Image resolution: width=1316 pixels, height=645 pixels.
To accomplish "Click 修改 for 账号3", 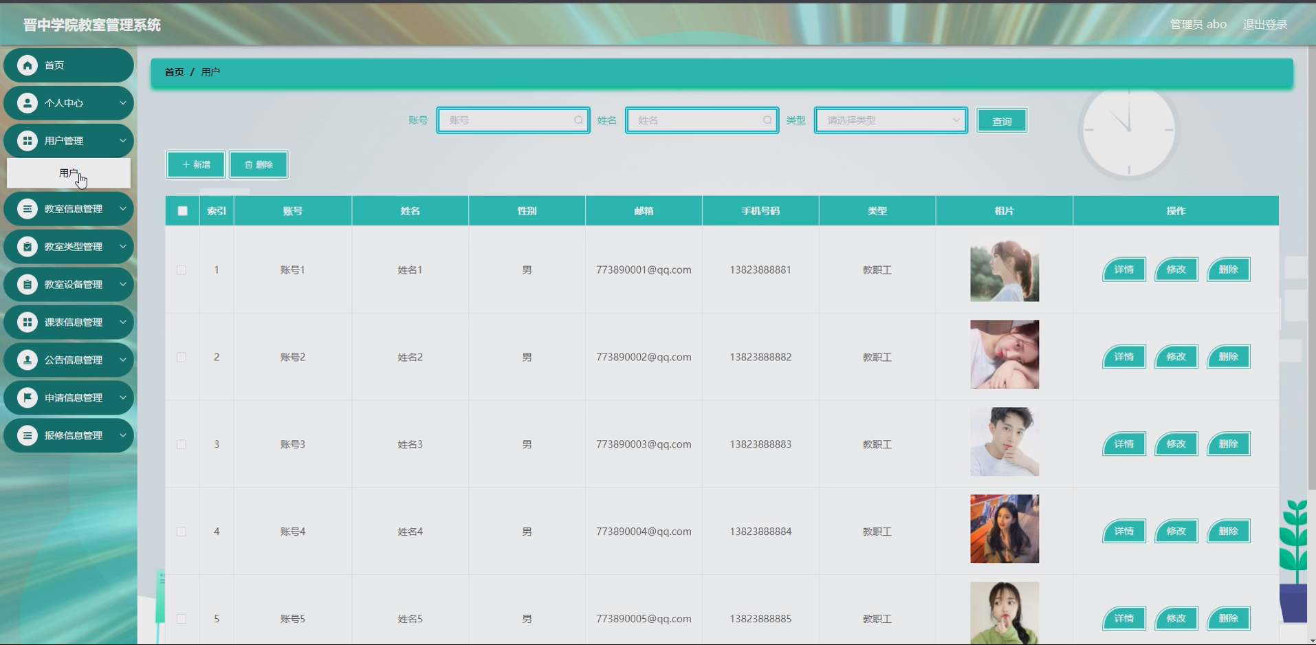I will tap(1176, 444).
